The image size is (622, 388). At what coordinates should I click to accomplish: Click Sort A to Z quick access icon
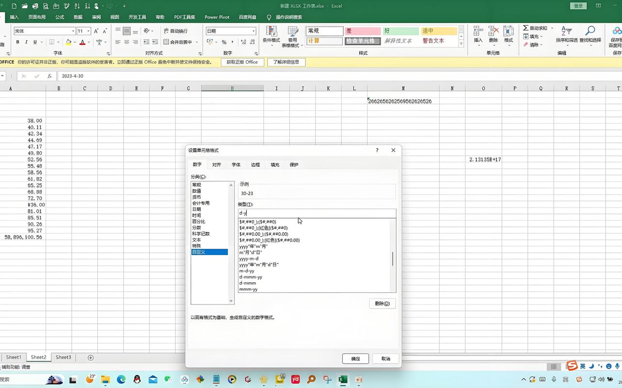(78, 6)
